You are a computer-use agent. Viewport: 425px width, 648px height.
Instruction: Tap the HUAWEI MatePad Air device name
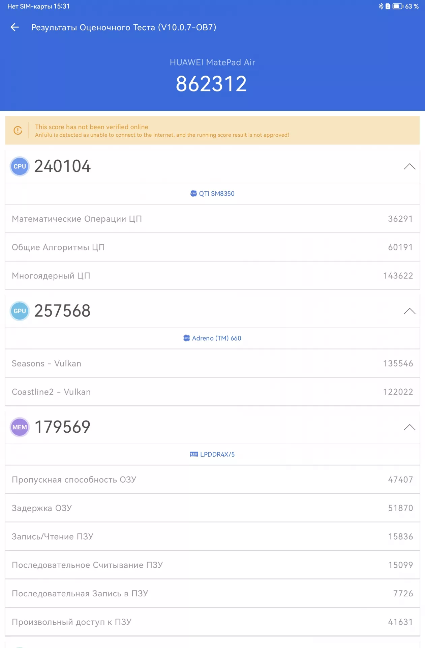[x=212, y=62]
